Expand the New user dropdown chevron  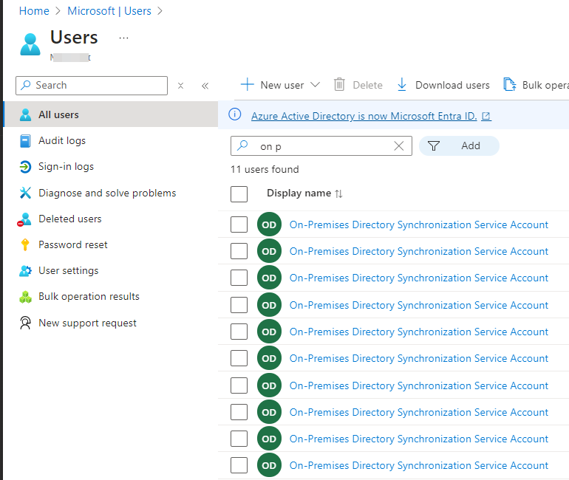point(315,85)
